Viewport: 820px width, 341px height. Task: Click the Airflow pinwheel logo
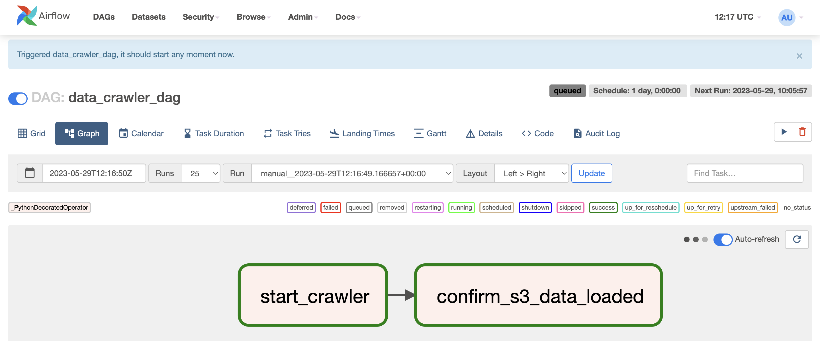[27, 16]
